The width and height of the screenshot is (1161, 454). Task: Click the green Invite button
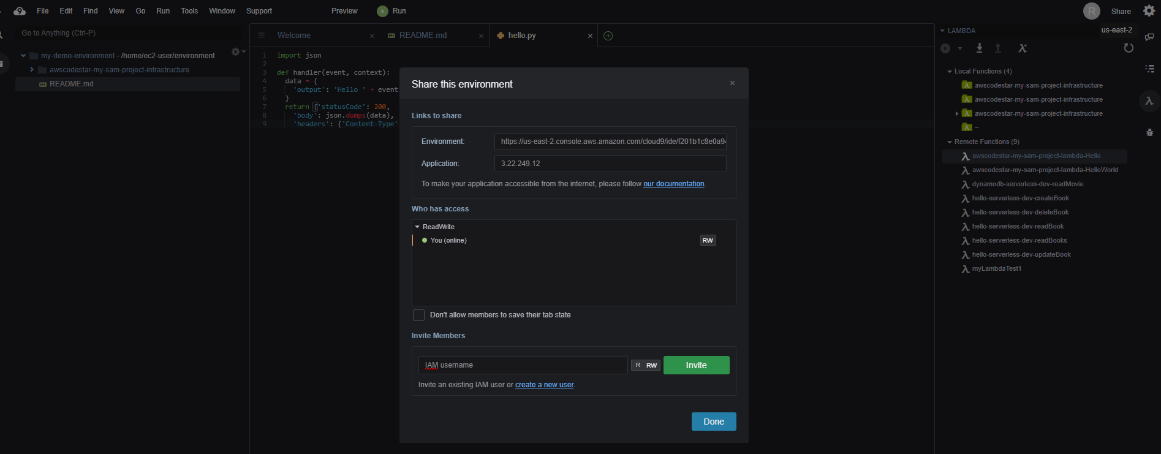[x=696, y=365]
